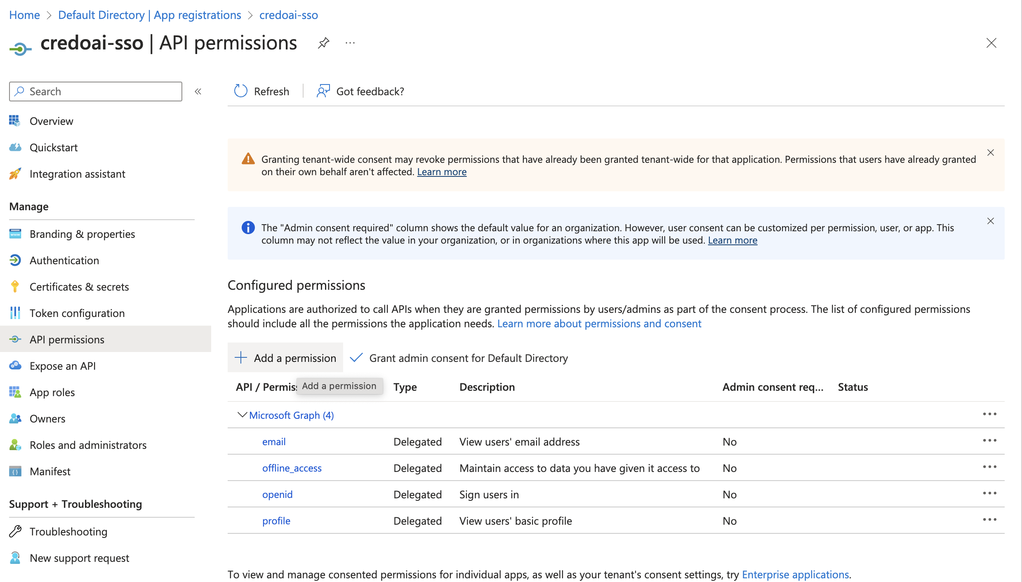Click the Owners people icon

click(15, 418)
